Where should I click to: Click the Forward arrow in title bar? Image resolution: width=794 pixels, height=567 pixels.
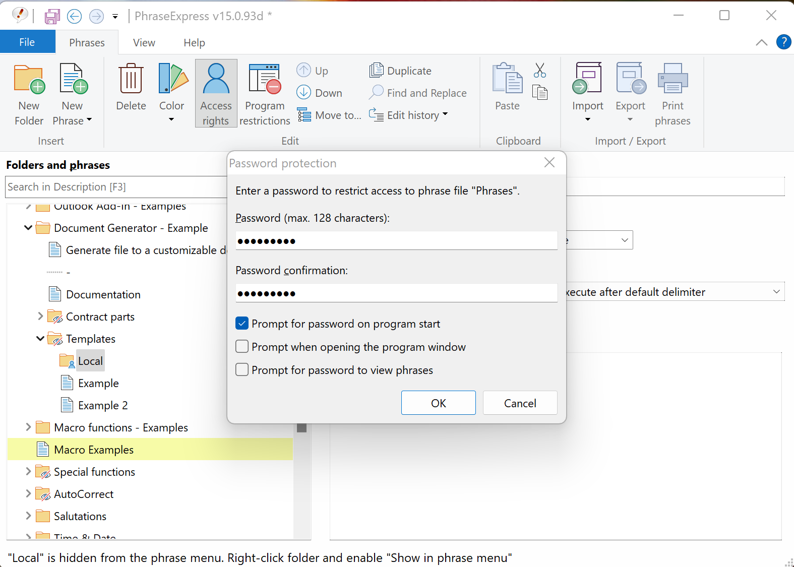96,17
